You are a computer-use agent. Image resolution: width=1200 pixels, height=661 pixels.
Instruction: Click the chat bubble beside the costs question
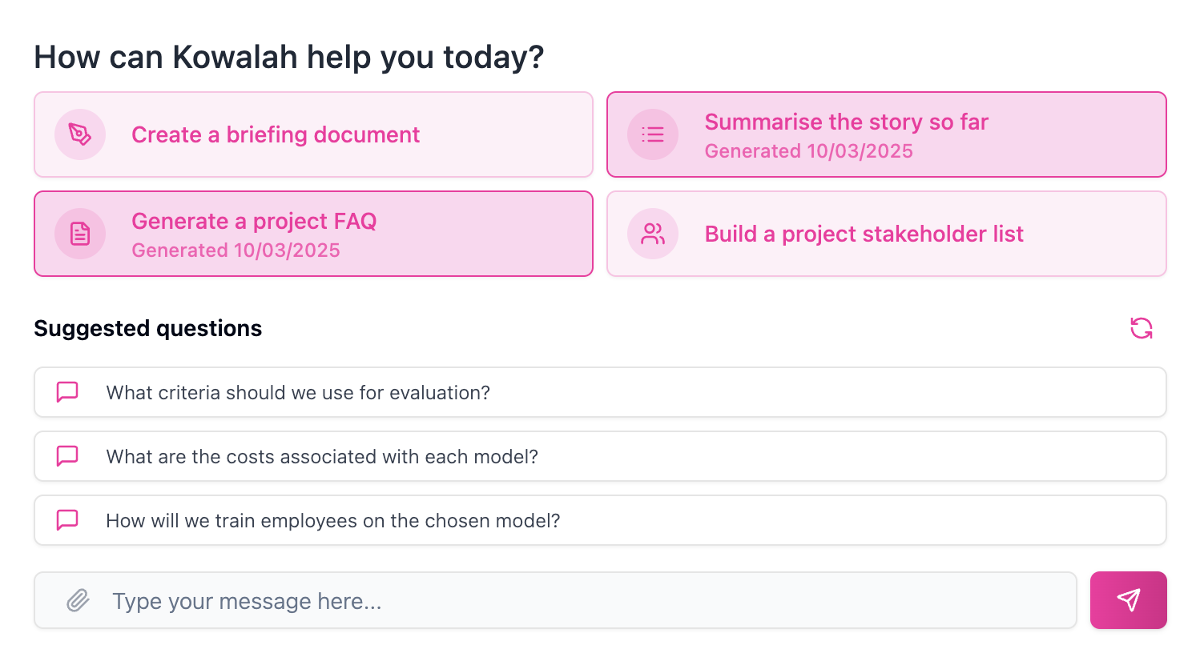pos(67,456)
